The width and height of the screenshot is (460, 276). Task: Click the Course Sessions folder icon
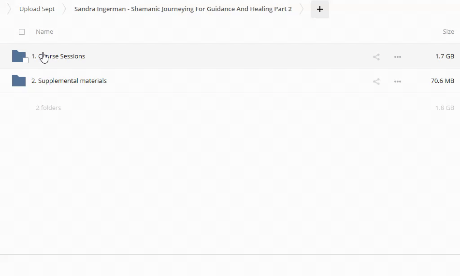[18, 55]
